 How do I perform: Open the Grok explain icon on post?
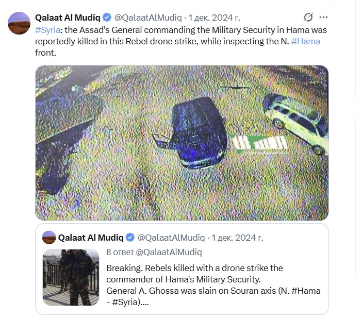308,17
